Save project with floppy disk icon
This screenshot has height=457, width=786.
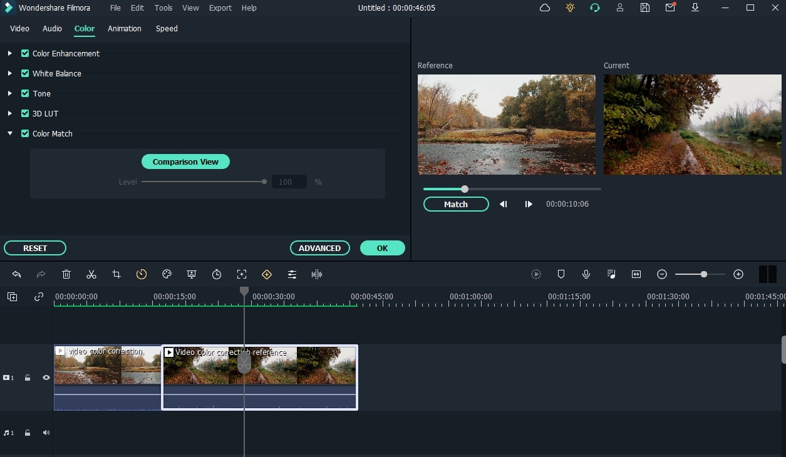[645, 8]
